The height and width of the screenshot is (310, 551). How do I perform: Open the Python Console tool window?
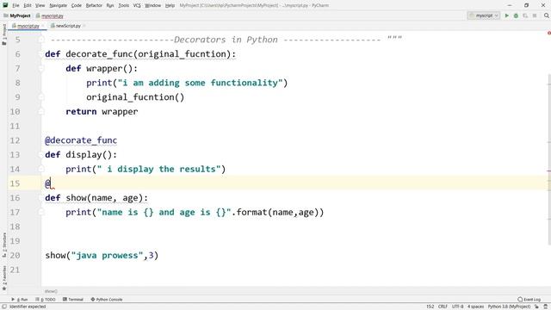click(x=107, y=300)
